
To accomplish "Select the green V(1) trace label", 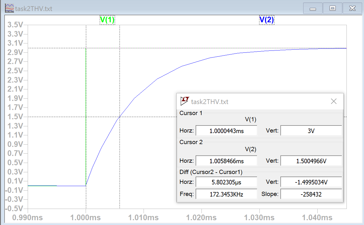I will [x=107, y=20].
